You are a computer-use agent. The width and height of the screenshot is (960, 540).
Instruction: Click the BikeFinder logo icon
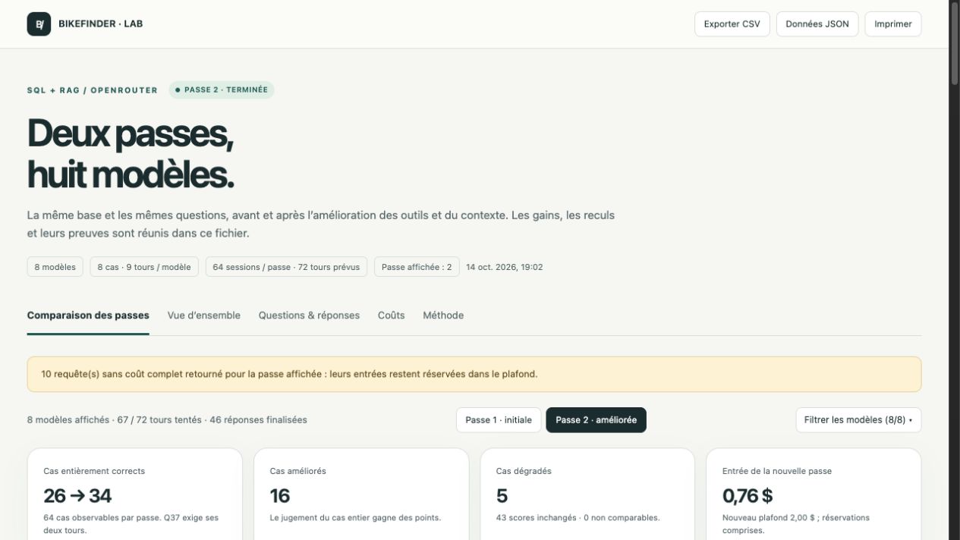coord(39,24)
